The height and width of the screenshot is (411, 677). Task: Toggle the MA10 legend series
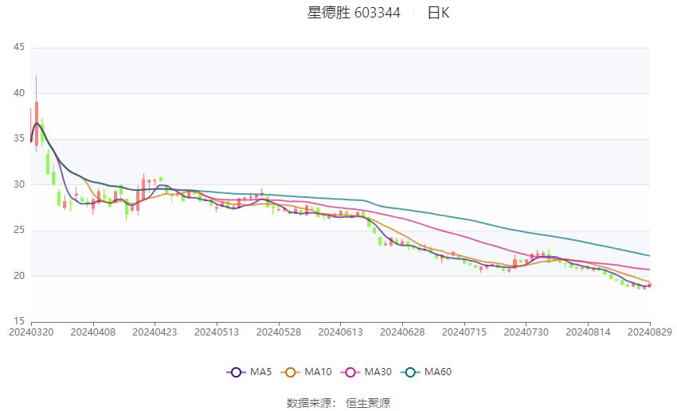click(306, 372)
